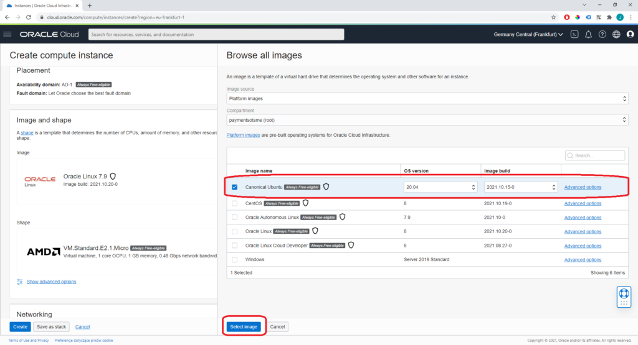Open the Compartment paymentsotsme dropdown
Screen dimensions: 638x345
pyautogui.click(x=427, y=120)
